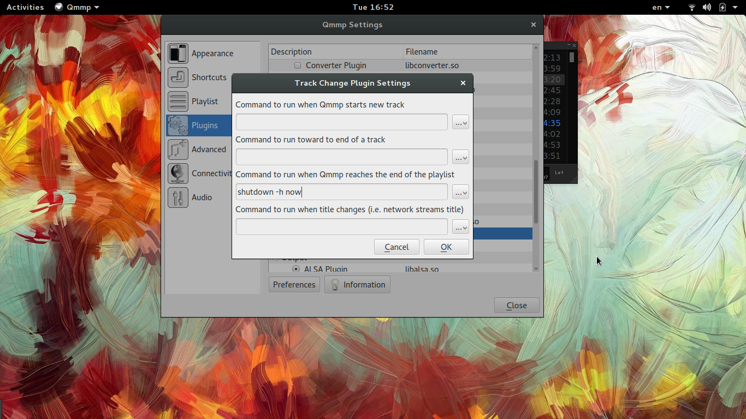Close the Track Change Plugin Settings dialog
This screenshot has width=746, height=419.
click(463, 83)
